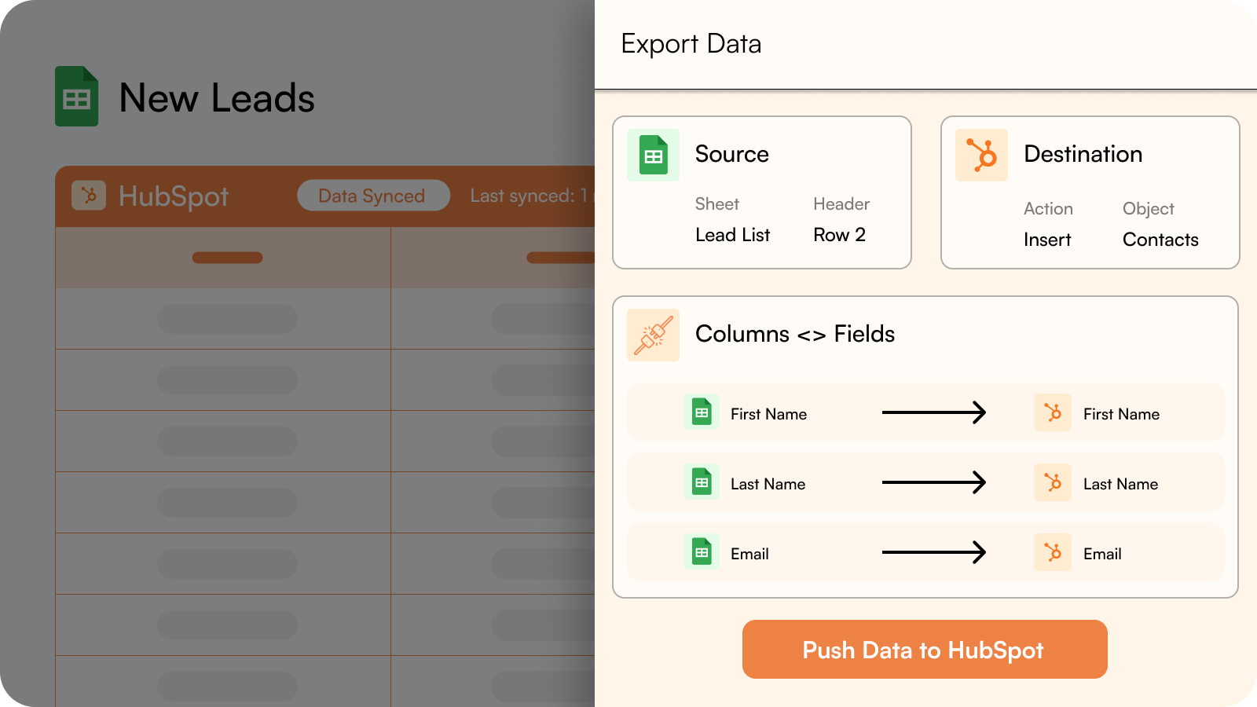This screenshot has width=1257, height=707.
Task: Click the HubSpot logo in the table header
Action: pos(89,196)
